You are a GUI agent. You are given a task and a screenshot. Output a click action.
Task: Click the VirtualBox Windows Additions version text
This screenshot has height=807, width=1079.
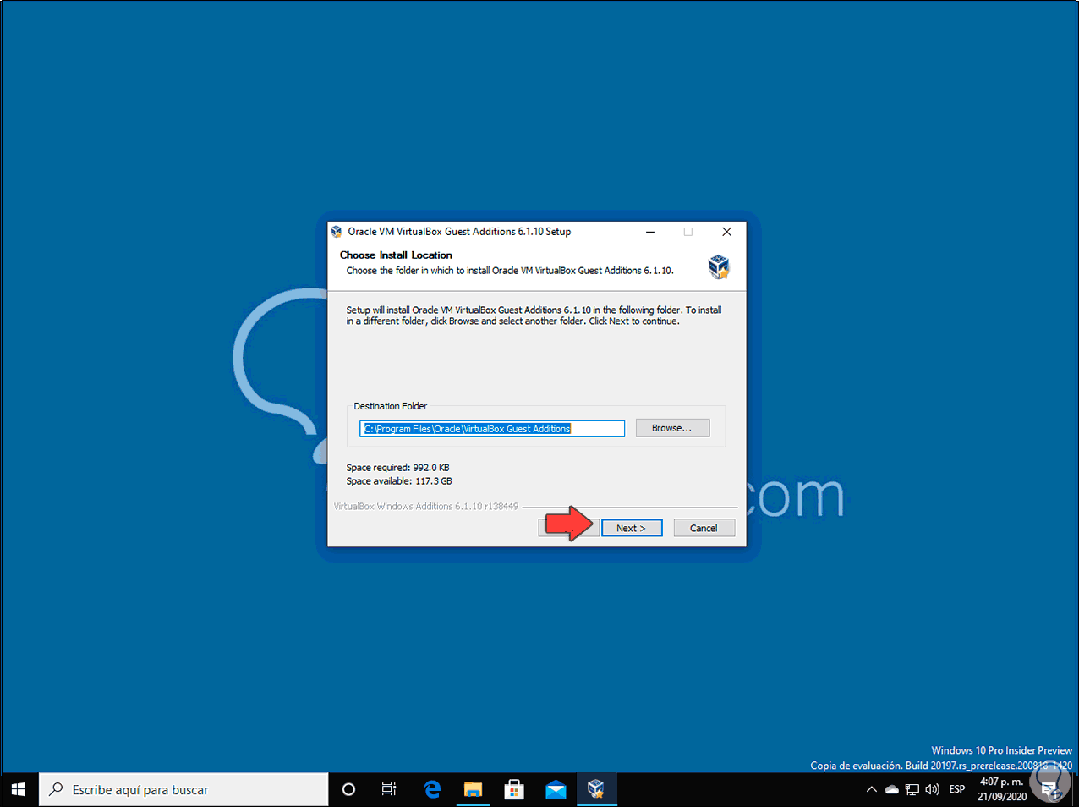pyautogui.click(x=426, y=507)
